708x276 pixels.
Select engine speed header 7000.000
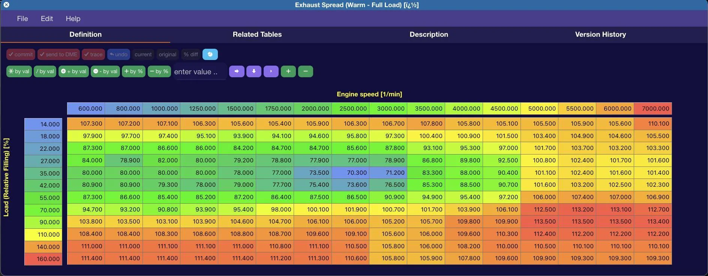coord(653,108)
